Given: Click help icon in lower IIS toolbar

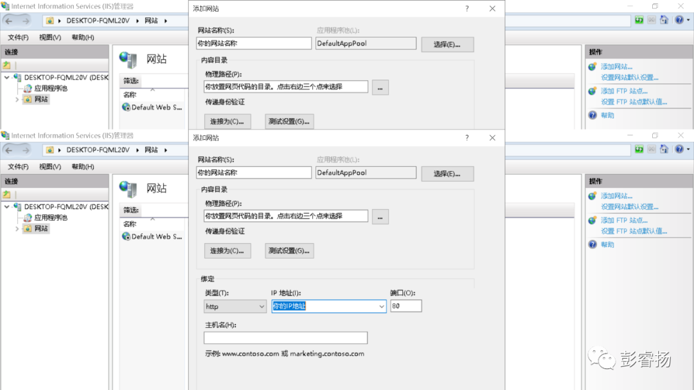Looking at the screenshot, I should coord(679,149).
